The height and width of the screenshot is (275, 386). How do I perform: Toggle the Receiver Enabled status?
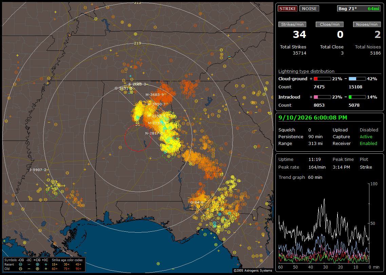coord(368,144)
